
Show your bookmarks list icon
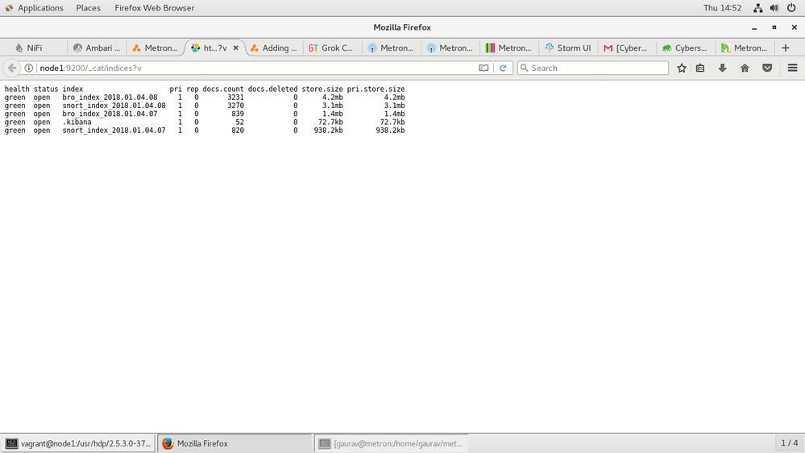pyautogui.click(x=700, y=68)
